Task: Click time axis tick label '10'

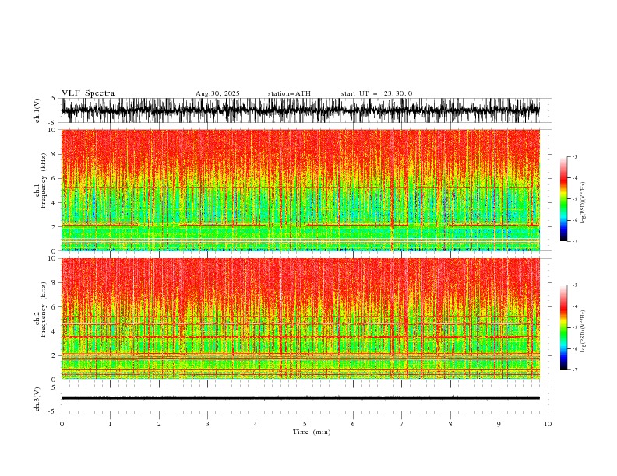Action: pyautogui.click(x=548, y=424)
